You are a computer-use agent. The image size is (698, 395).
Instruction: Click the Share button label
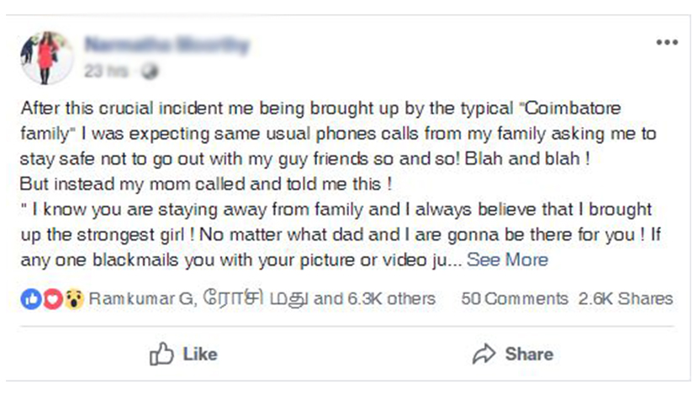click(529, 354)
